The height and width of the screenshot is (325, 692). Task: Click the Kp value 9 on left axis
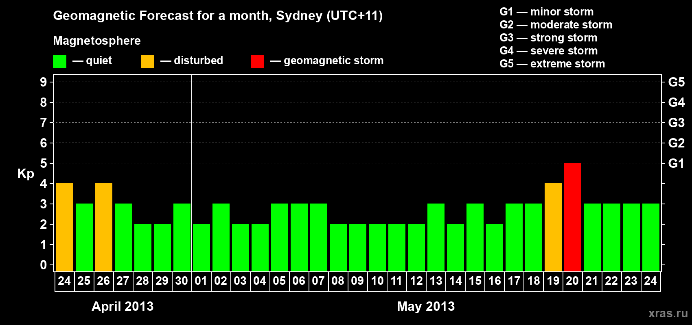click(44, 82)
